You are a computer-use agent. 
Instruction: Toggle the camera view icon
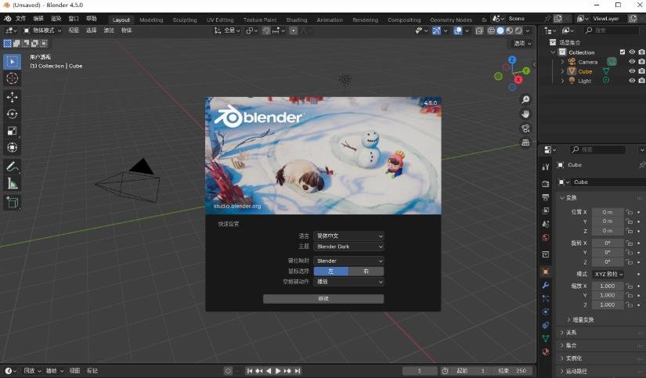pos(525,128)
